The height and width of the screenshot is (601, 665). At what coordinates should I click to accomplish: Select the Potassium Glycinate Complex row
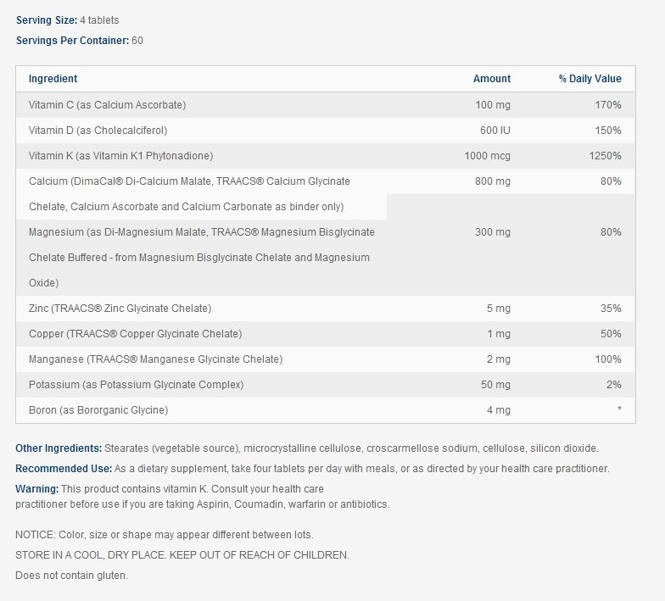point(136,385)
